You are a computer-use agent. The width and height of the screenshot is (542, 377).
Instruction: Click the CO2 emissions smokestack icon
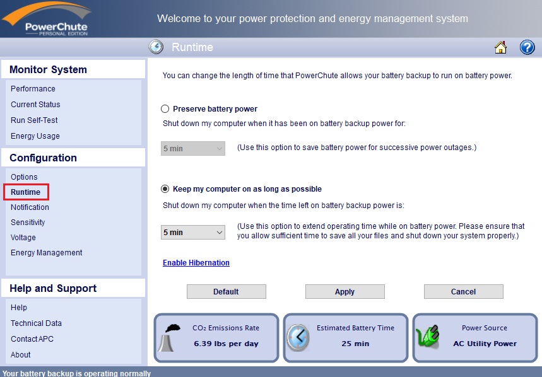170,338
